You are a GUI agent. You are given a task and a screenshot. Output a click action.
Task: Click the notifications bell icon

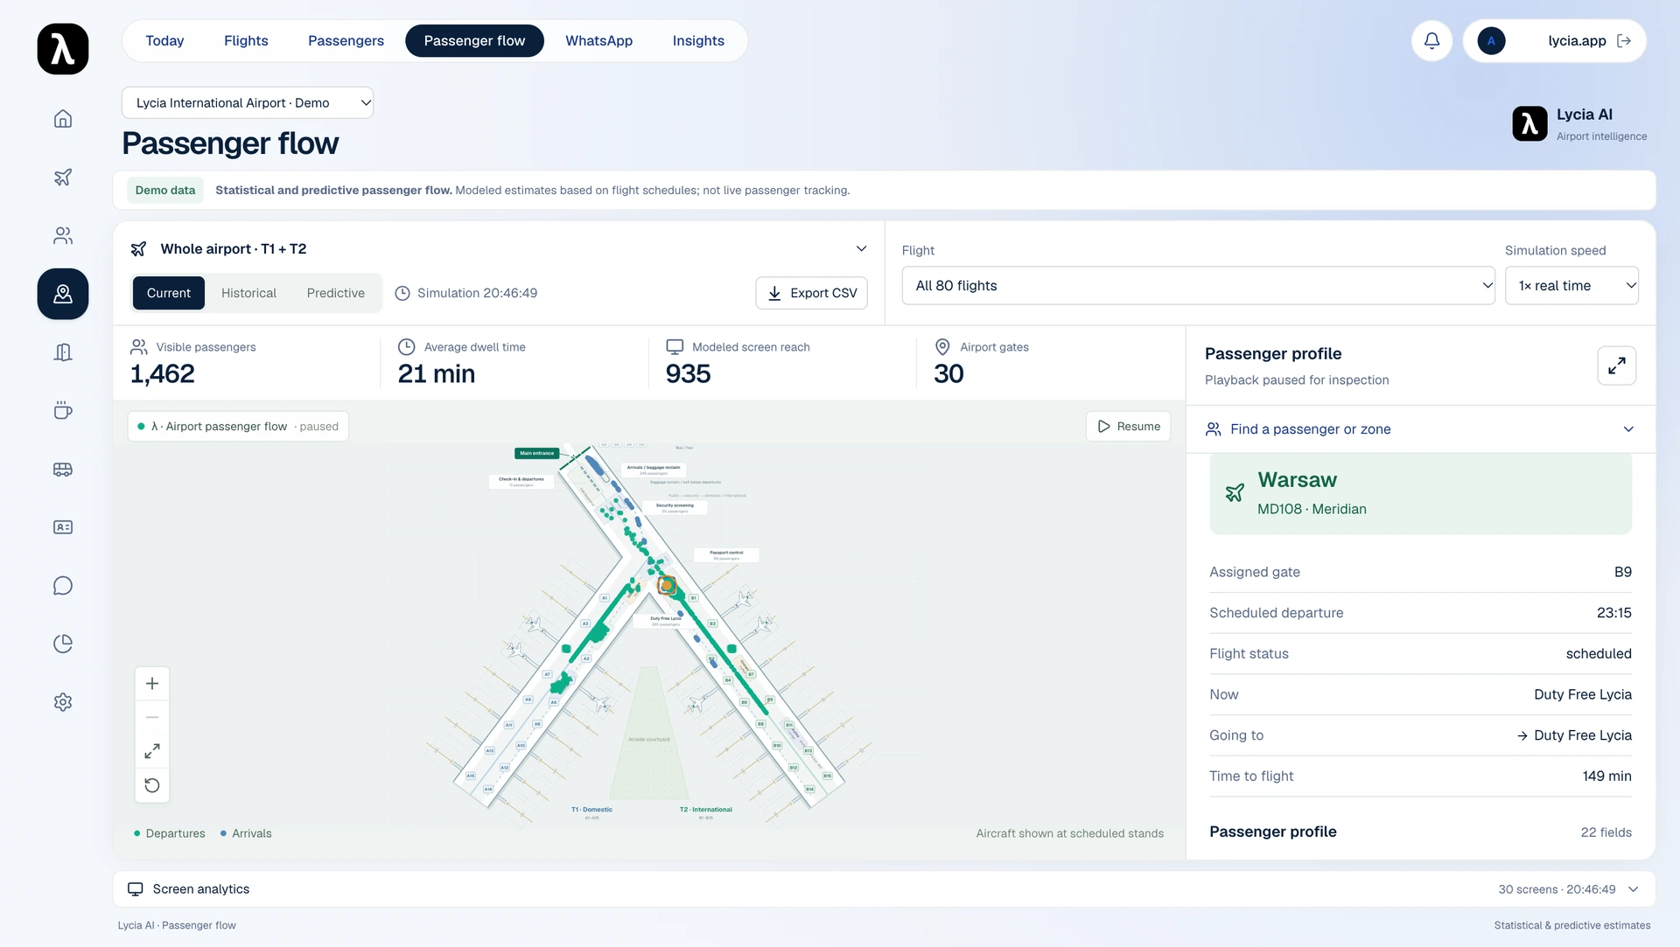click(x=1431, y=41)
